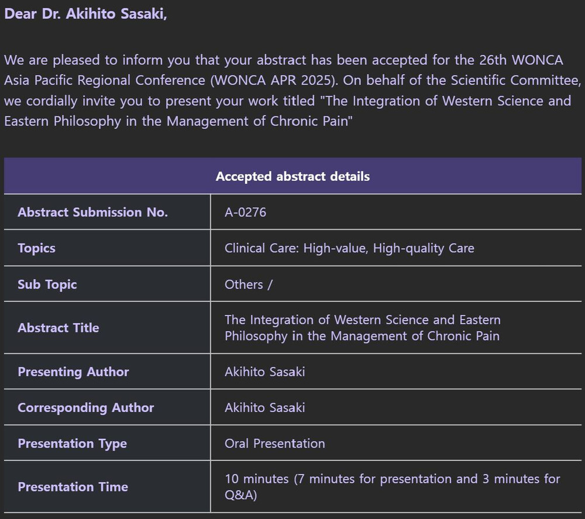
Task: Select the abstract title text in the table
Action: pos(362,328)
